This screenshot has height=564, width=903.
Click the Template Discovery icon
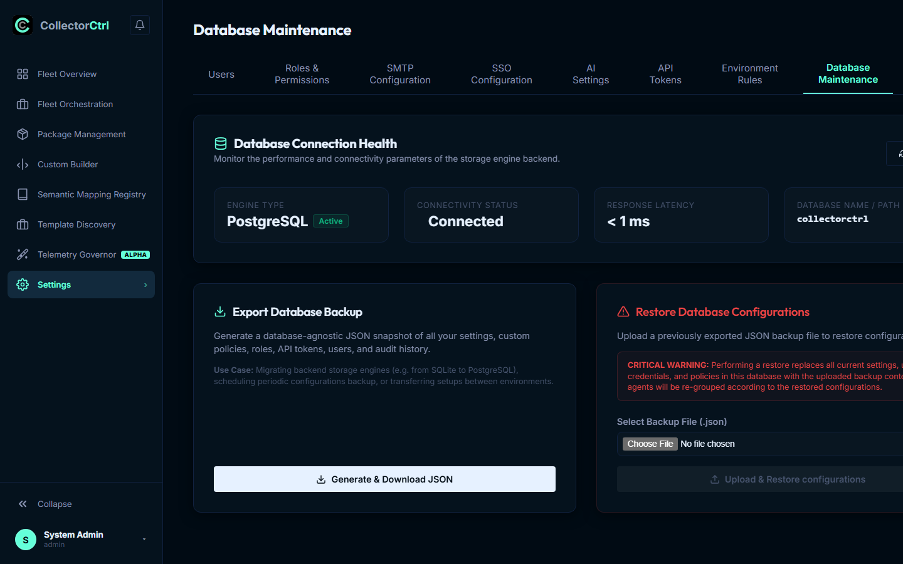pyautogui.click(x=23, y=224)
